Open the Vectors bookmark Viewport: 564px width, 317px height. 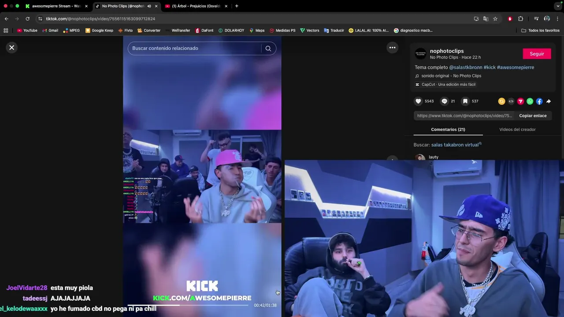click(x=309, y=30)
